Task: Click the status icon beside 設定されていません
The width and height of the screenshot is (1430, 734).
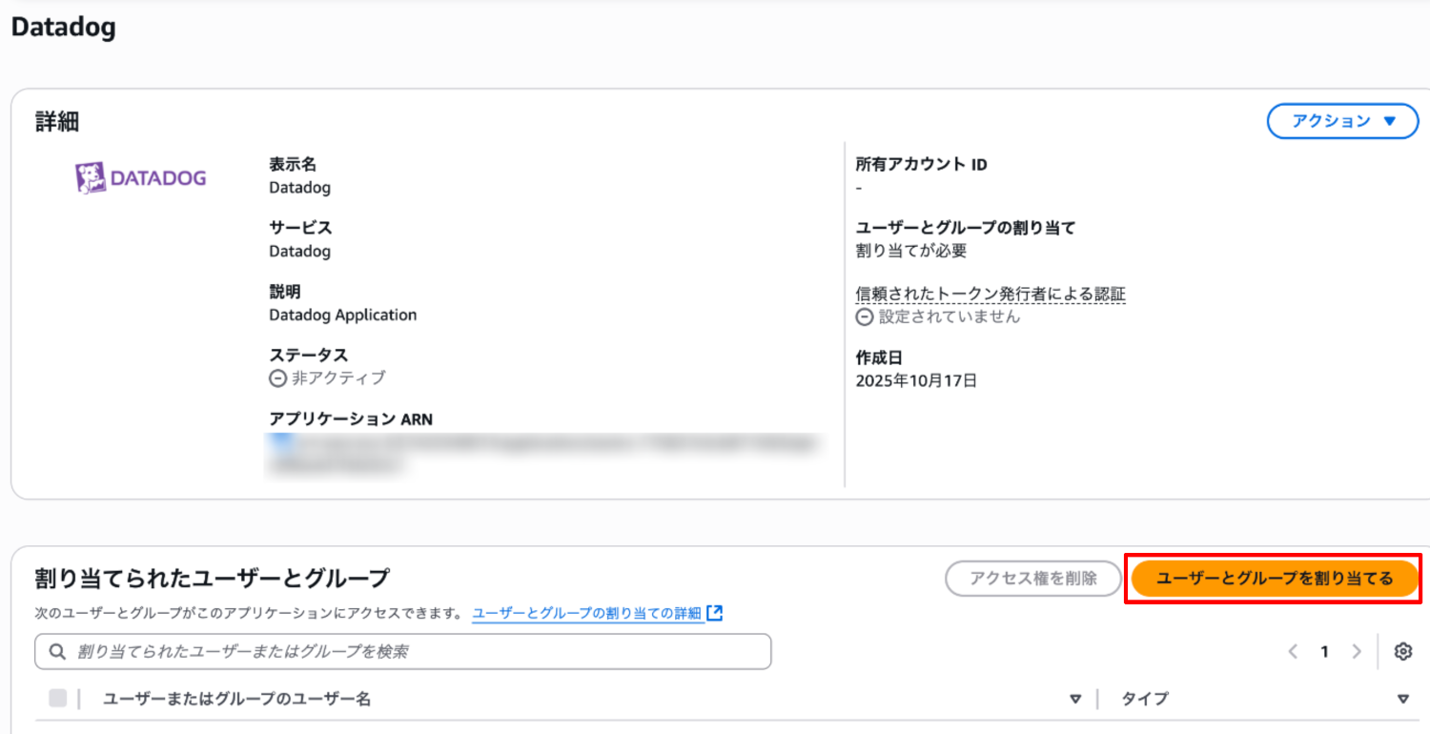Action: pos(864,316)
